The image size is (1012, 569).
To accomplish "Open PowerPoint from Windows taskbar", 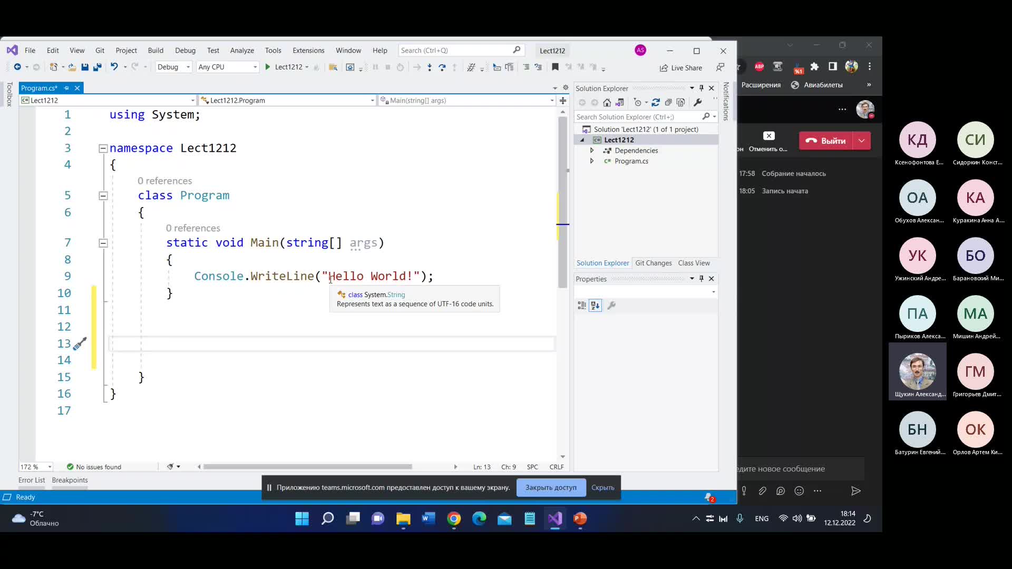I will tap(580, 519).
